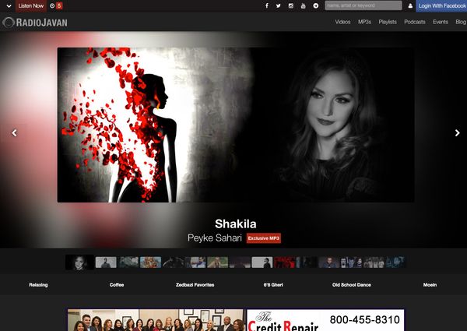This screenshot has width=467, height=331.
Task: Open the Podcasts menu
Action: tap(415, 22)
